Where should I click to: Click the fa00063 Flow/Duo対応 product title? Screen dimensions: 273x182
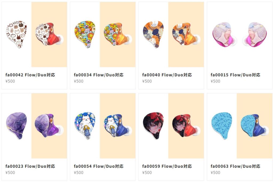(235, 166)
